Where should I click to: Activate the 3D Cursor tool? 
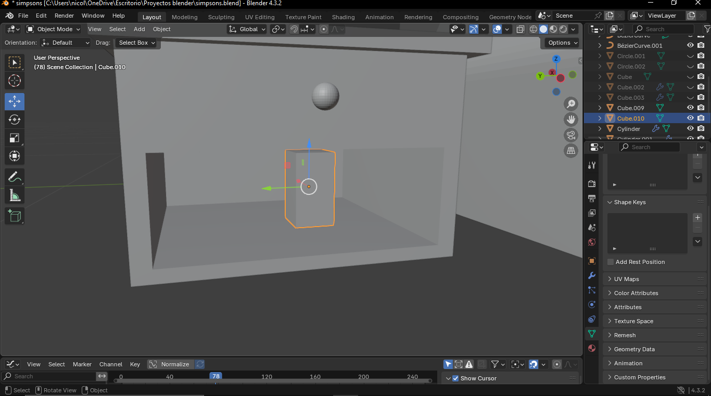click(15, 81)
